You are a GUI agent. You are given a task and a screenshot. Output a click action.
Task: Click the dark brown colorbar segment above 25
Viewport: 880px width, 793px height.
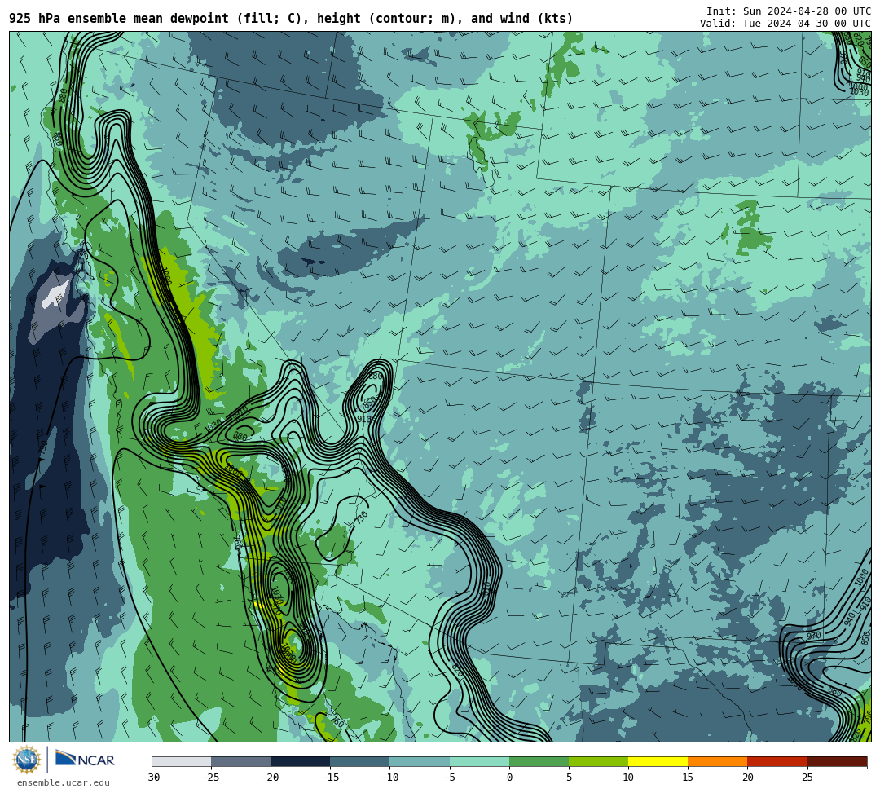click(x=837, y=761)
